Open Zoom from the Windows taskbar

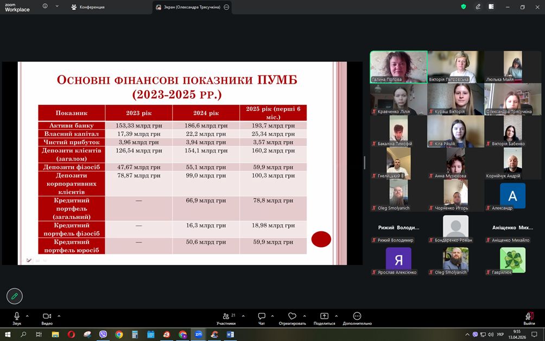199,334
